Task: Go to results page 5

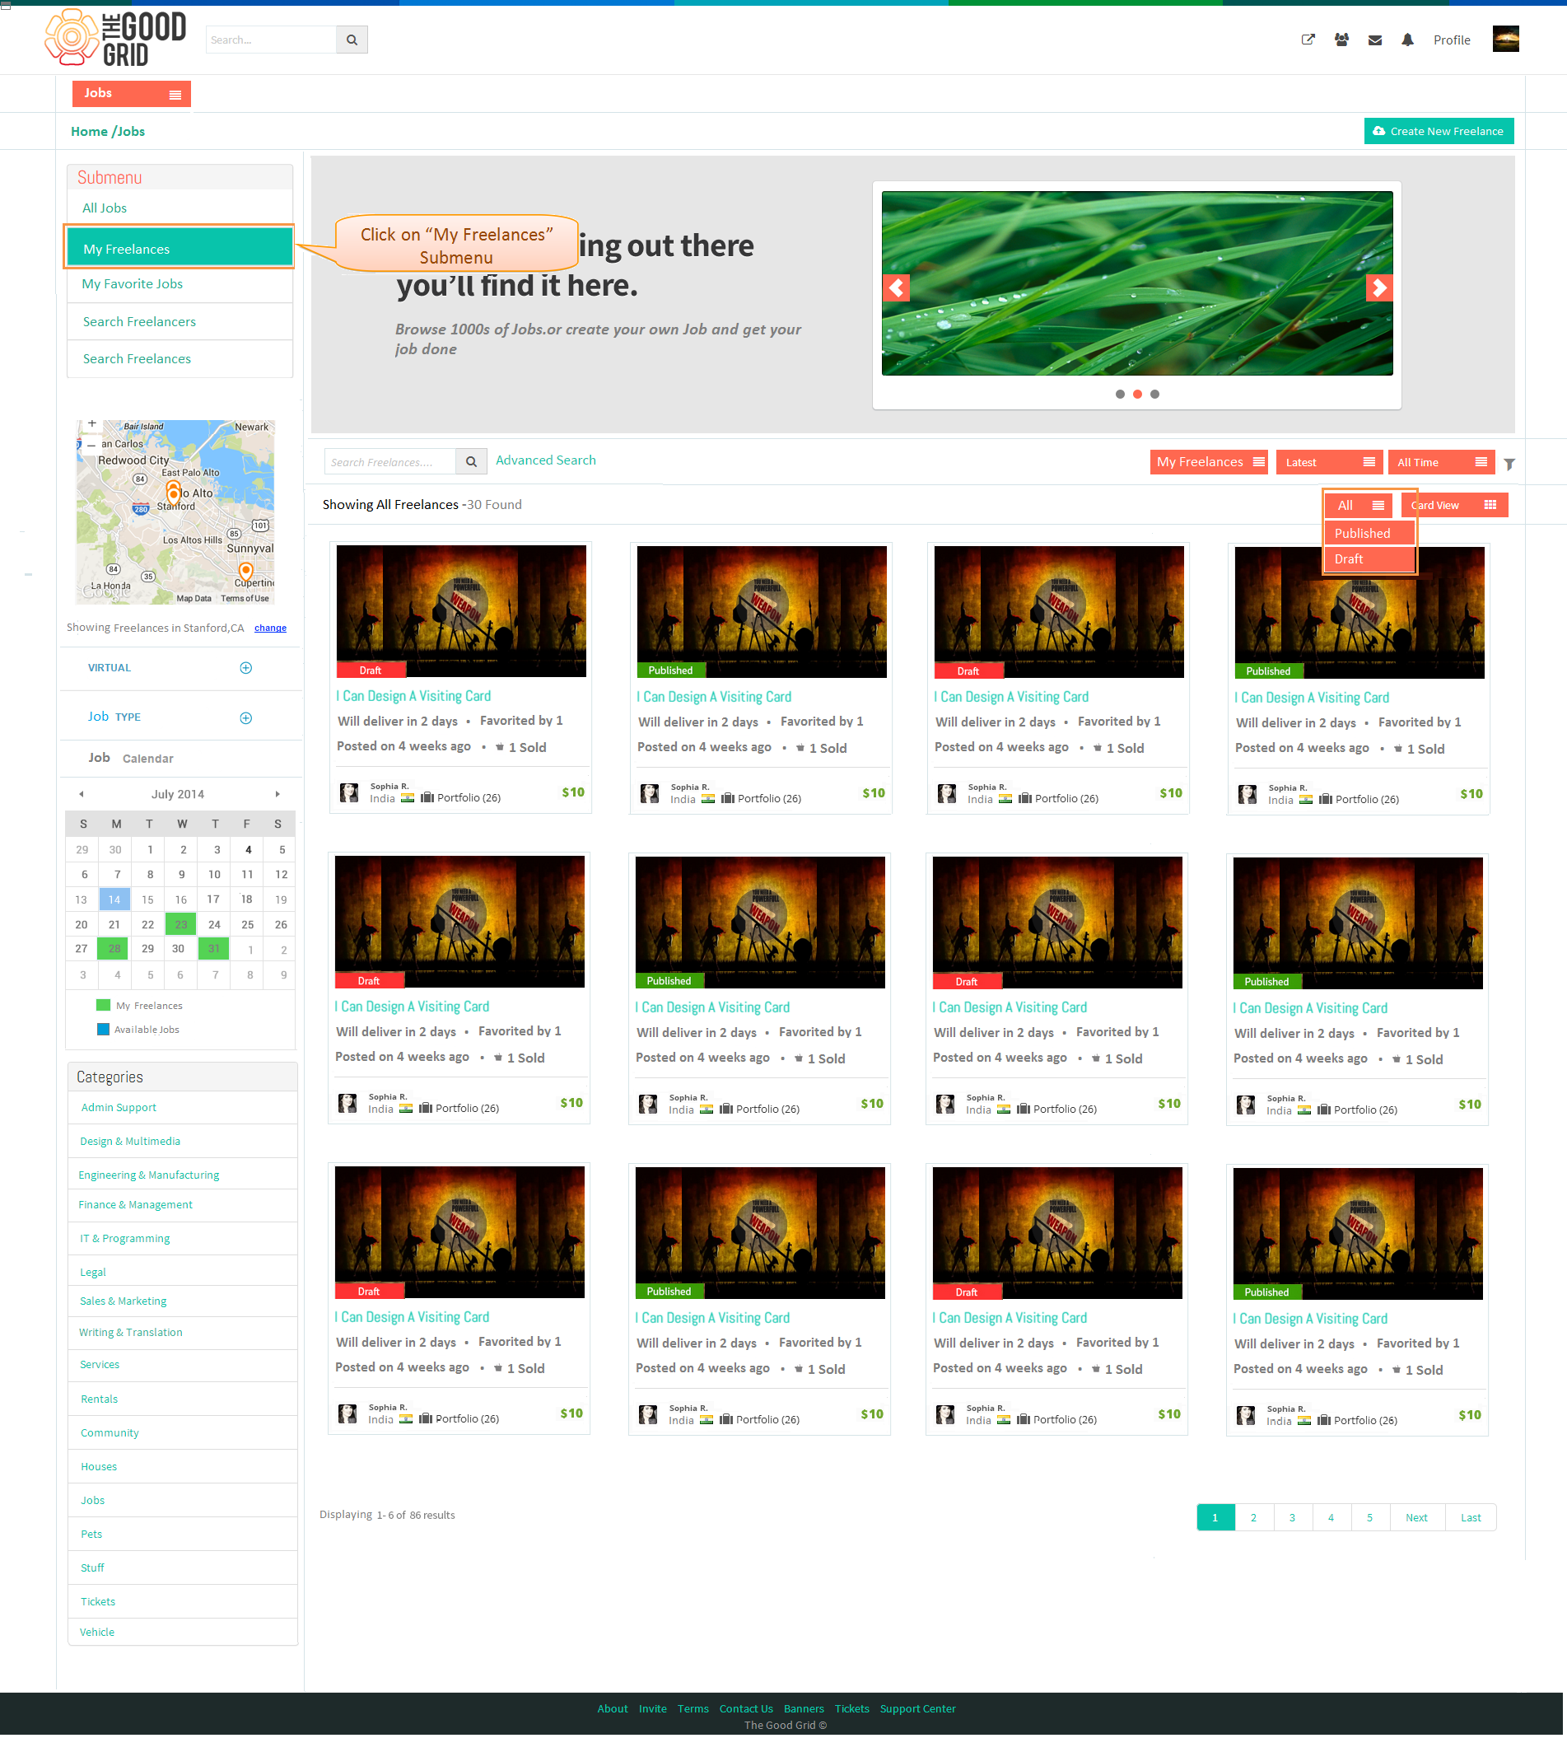Action: click(1369, 1518)
